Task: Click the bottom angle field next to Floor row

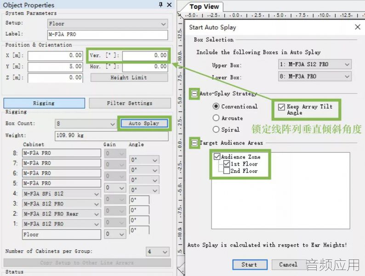Action: click(x=139, y=230)
